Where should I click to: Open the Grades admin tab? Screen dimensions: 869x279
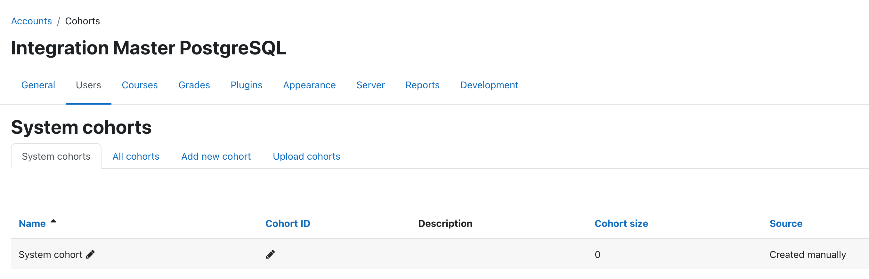point(194,85)
